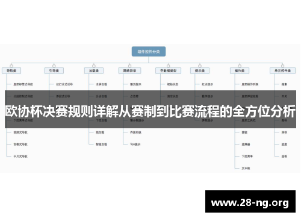Collapse the 单元控件类 branch toggle circle
301x218 pixels.
(282, 66)
